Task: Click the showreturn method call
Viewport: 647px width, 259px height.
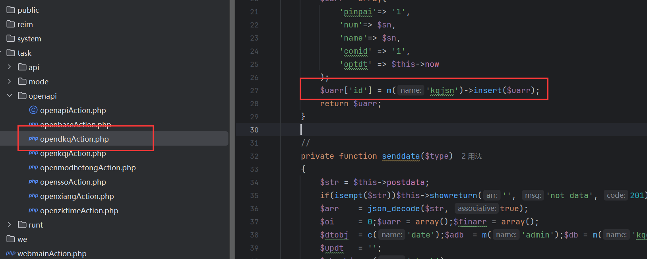Action: coord(453,195)
